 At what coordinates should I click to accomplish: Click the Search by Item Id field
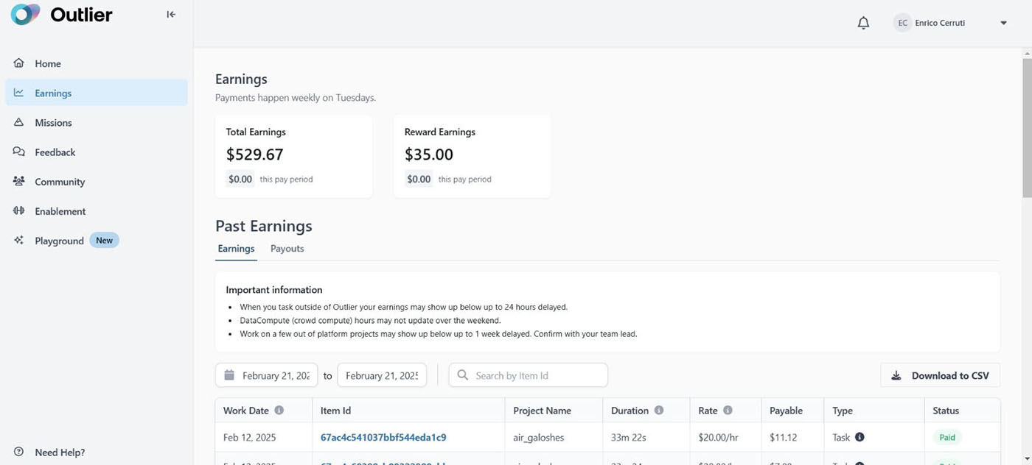coord(529,375)
